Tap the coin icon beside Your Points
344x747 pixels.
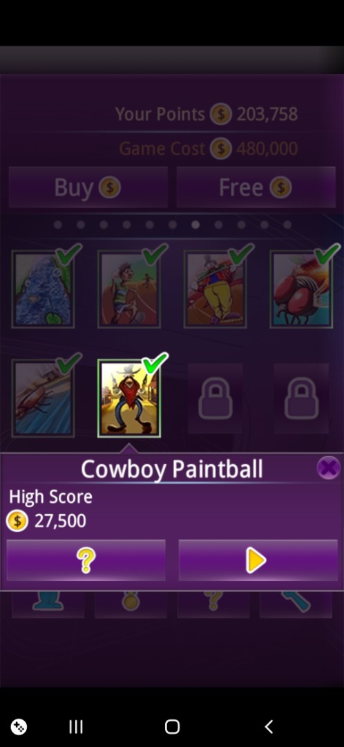pyautogui.click(x=221, y=114)
